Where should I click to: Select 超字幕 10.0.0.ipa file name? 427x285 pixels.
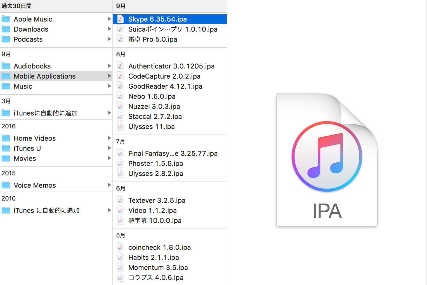tap(155, 220)
